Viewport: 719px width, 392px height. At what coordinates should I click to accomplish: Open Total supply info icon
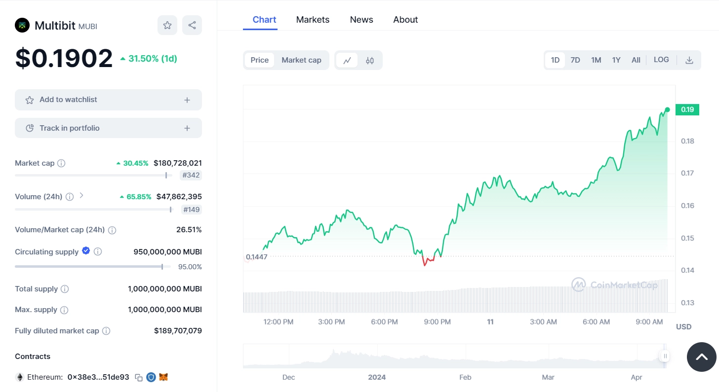65,289
